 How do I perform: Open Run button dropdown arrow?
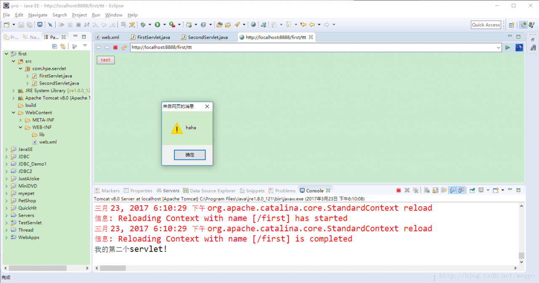click(164, 25)
